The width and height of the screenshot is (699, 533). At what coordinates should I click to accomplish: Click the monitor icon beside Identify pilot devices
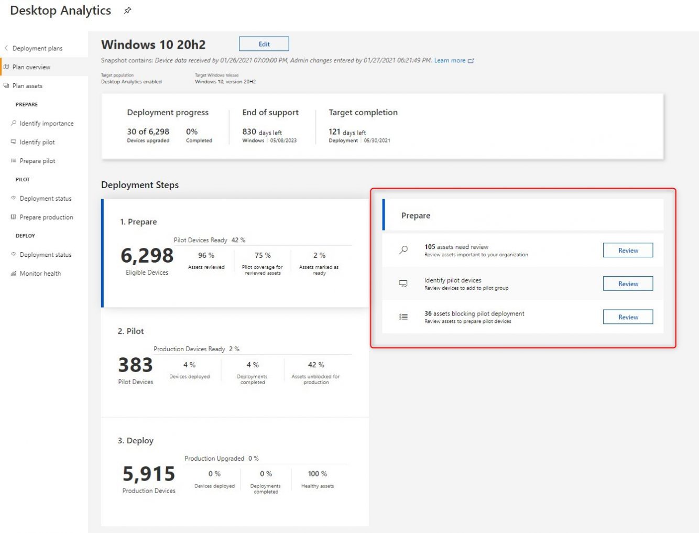403,283
